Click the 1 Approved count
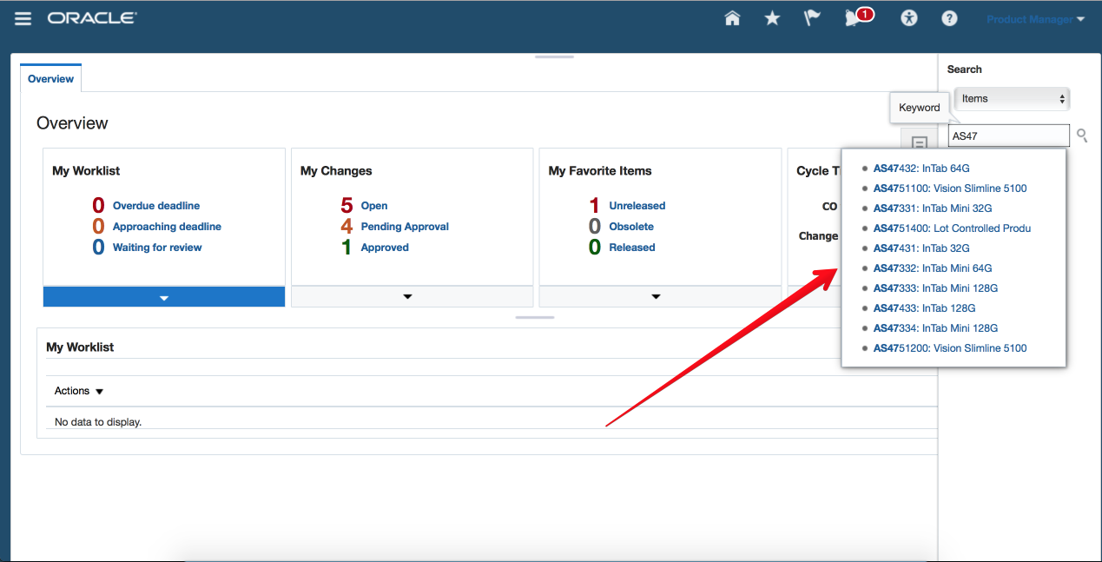Screen dimensions: 1102x562 click(x=346, y=248)
